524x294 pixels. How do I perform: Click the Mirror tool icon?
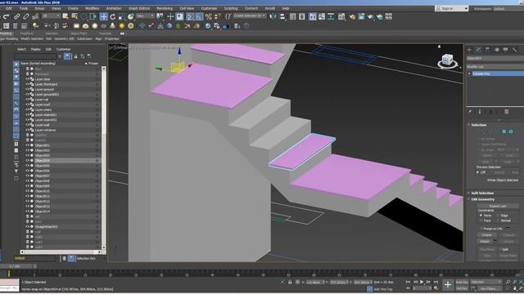point(273,16)
